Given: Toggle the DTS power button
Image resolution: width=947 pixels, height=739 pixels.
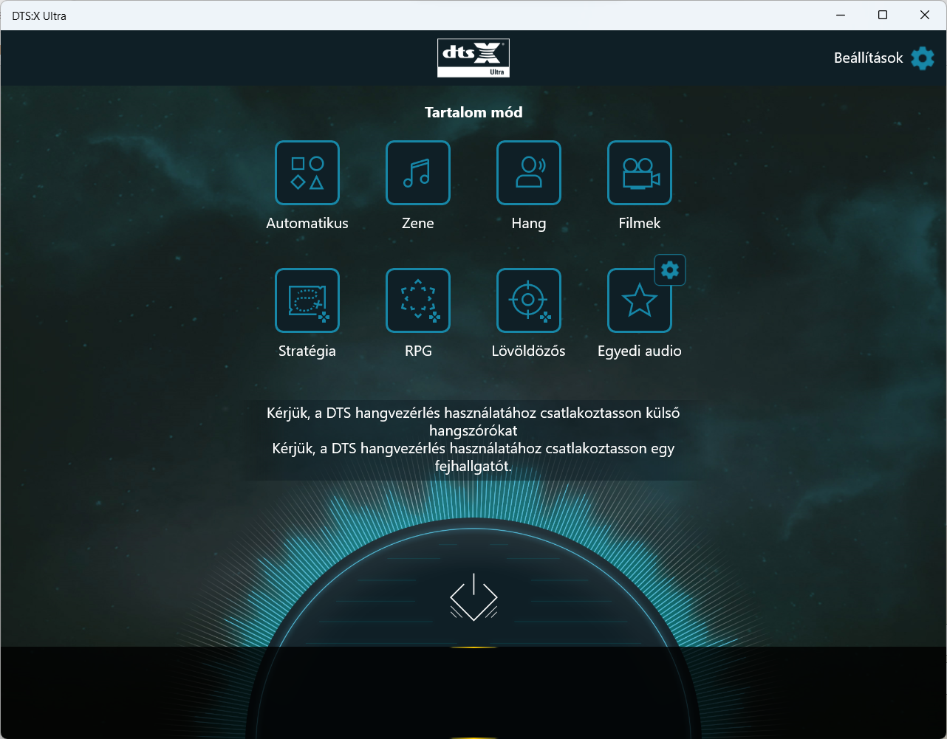Looking at the screenshot, I should coord(473,597).
